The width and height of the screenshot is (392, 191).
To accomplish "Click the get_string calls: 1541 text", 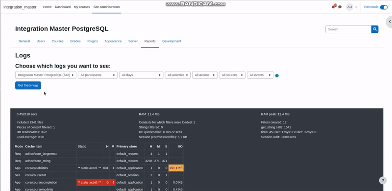I will [276, 127].
